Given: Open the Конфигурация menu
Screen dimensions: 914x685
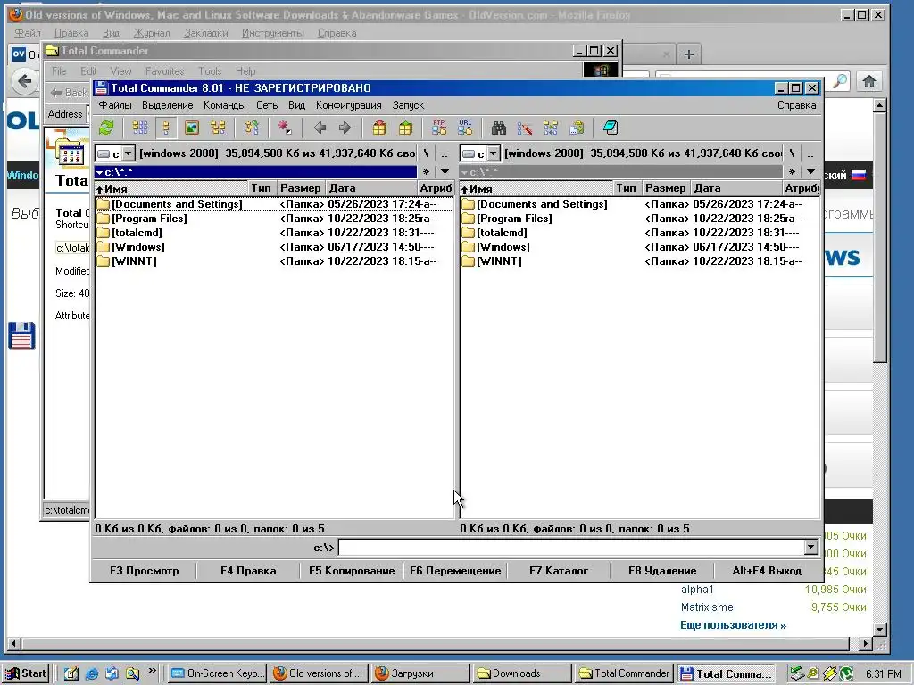Looking at the screenshot, I should pyautogui.click(x=349, y=105).
